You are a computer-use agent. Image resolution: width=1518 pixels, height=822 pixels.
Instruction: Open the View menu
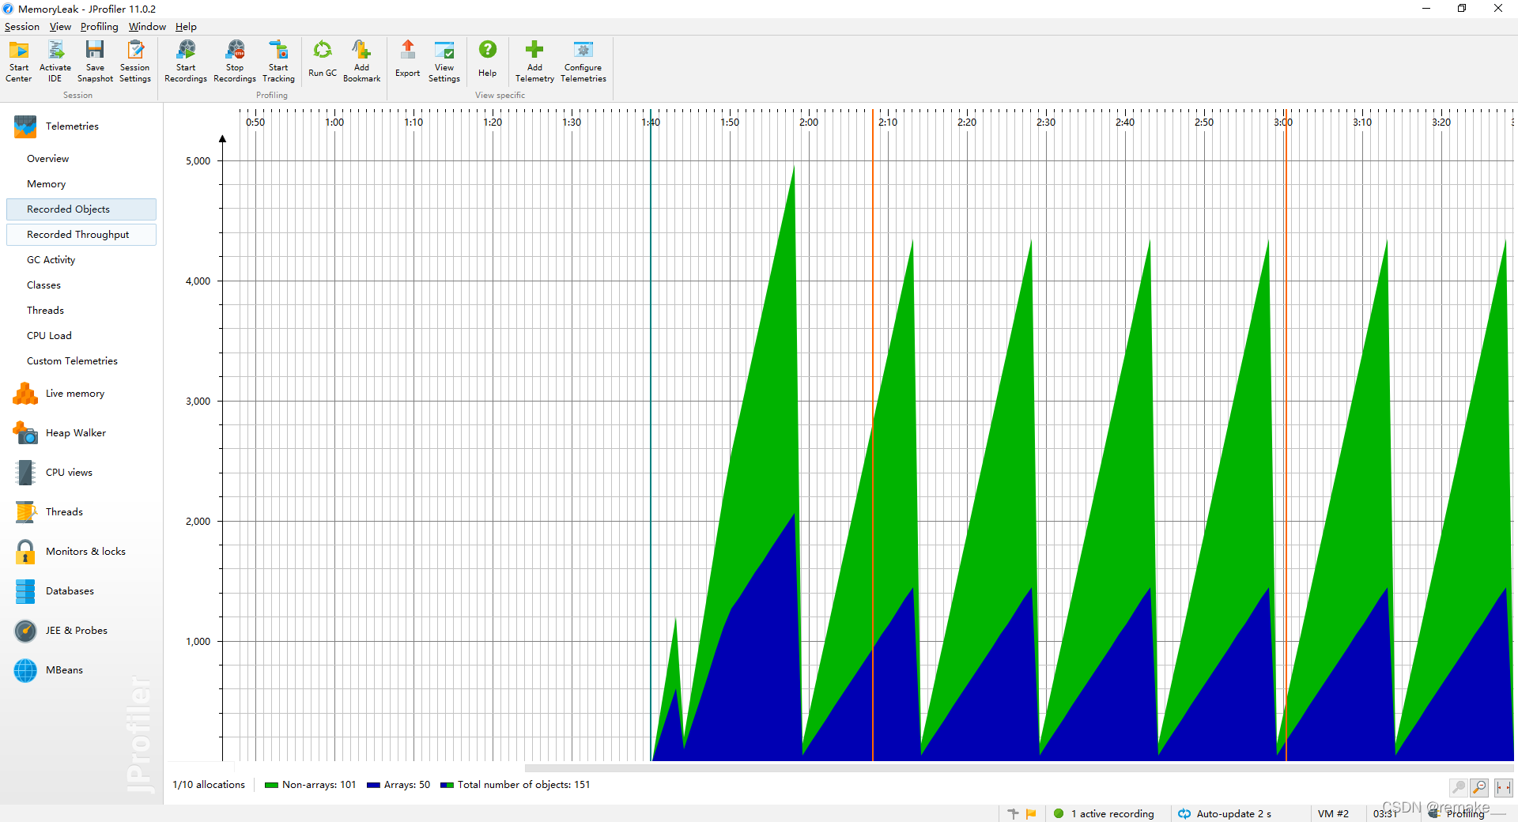[60, 27]
